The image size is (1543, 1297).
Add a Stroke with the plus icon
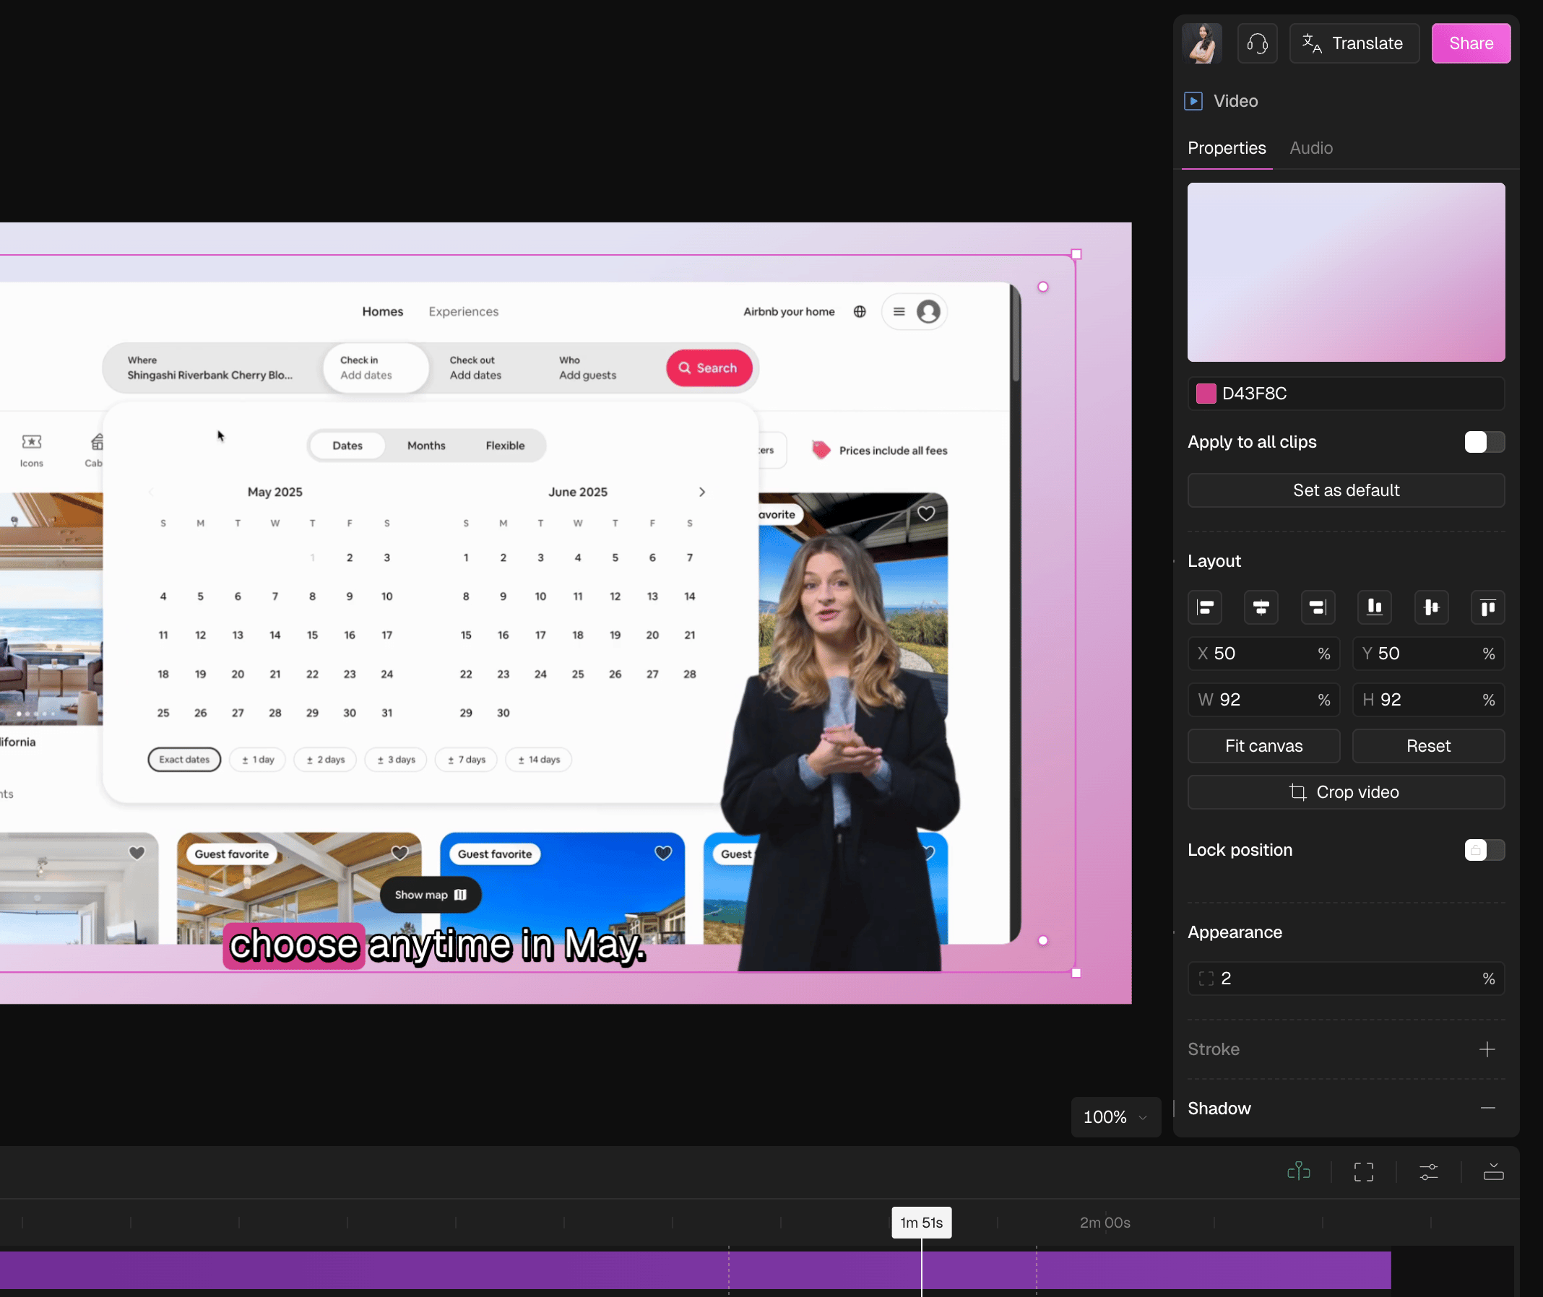point(1487,1049)
